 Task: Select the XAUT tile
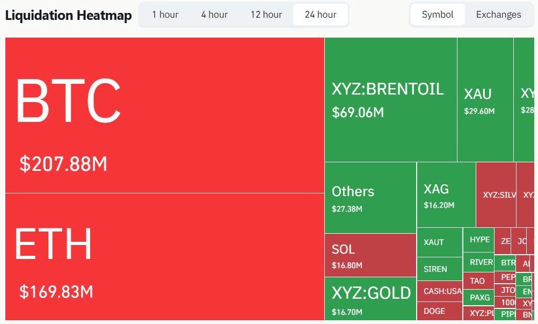[439, 242]
